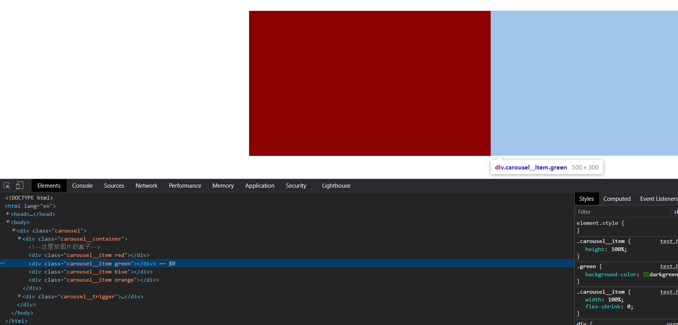Expand the carousel__trigger div node
Image resolution: width=678 pixels, height=325 pixels.
pyautogui.click(x=19, y=296)
